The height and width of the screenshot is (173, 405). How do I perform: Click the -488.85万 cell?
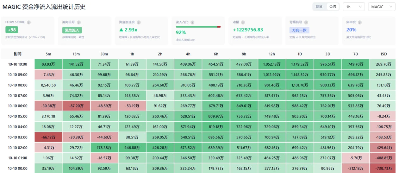(383, 158)
